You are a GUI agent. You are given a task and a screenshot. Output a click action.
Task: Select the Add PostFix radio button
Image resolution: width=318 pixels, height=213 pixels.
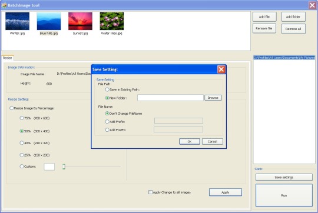click(107, 130)
